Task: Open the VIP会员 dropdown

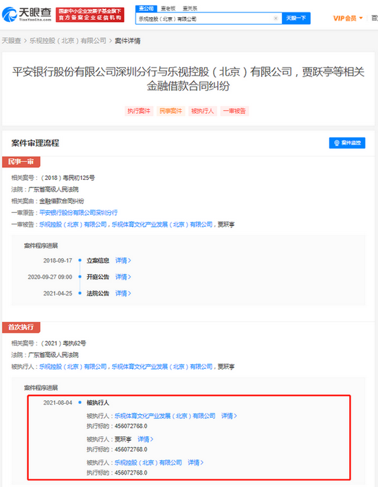Action: click(348, 19)
